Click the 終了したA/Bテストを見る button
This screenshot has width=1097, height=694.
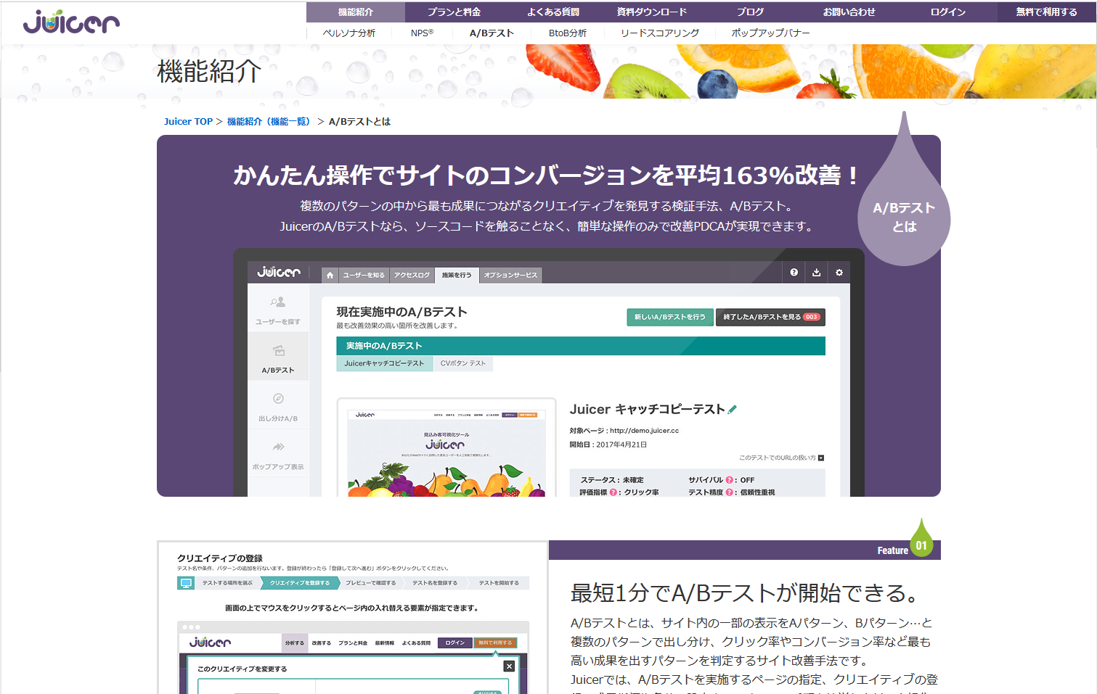(770, 317)
